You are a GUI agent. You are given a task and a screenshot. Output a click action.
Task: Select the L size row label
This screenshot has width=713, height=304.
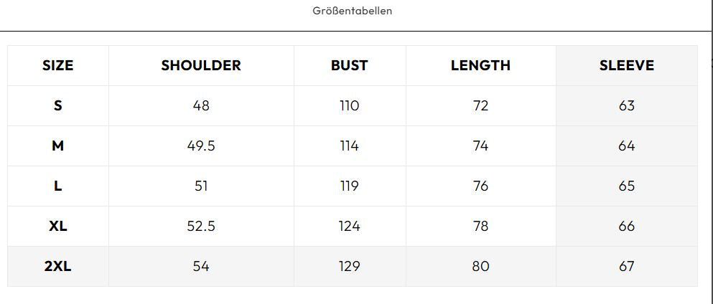coord(58,186)
